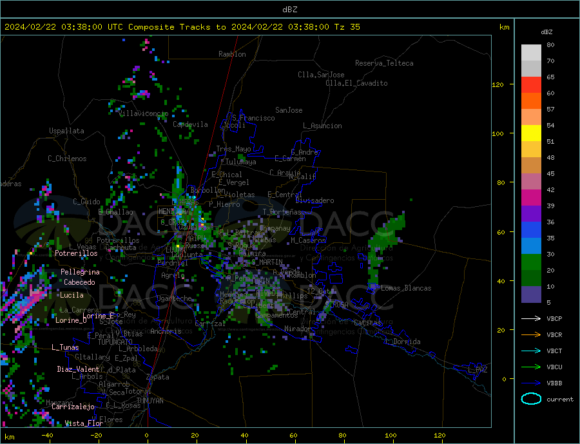Click the blue VBBB arrow icon
This screenshot has width=580, height=444.
point(531,383)
